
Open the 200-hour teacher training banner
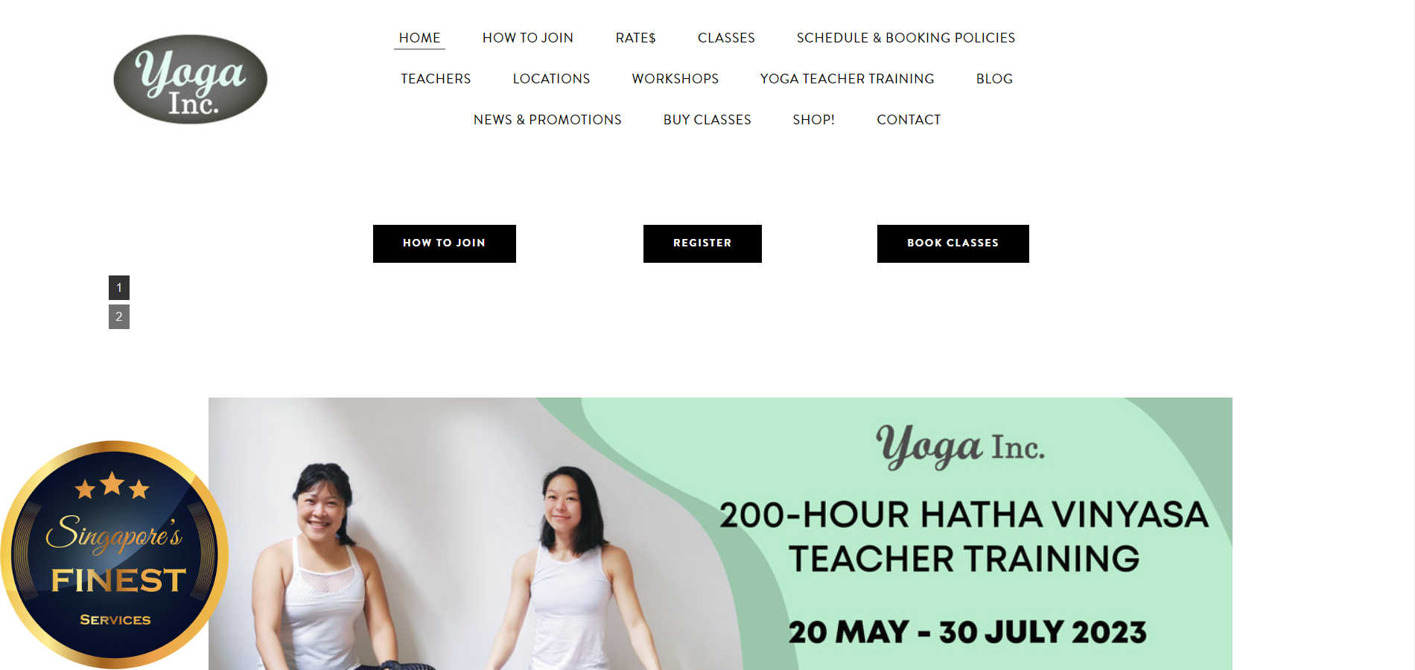[720, 534]
